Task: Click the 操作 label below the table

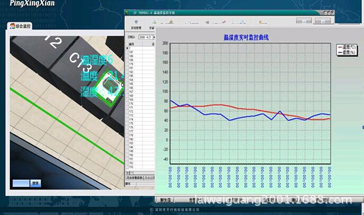Action: (128, 184)
